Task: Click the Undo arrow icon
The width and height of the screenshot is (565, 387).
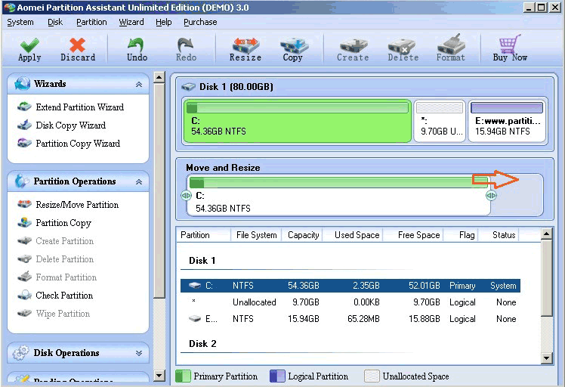Action: (x=136, y=45)
